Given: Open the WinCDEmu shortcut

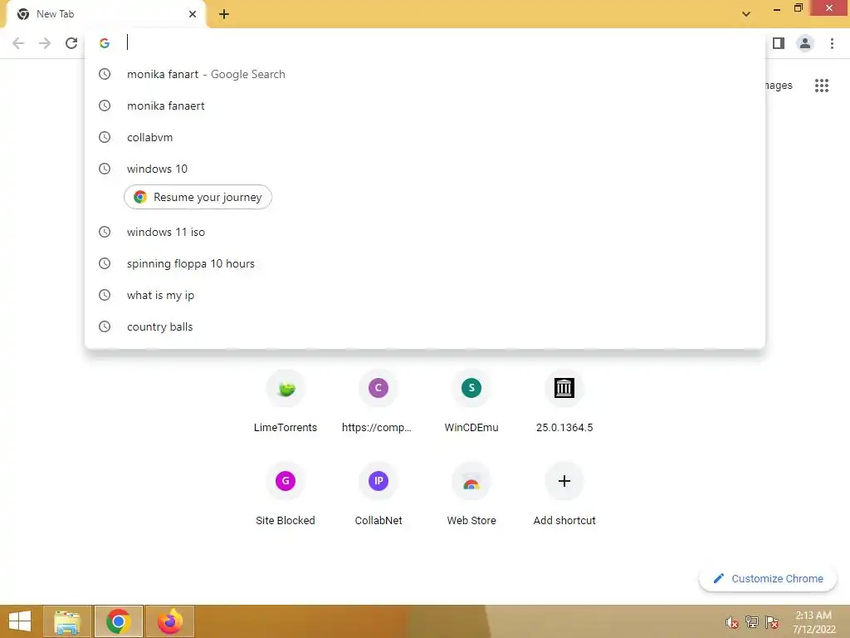Looking at the screenshot, I should (x=471, y=401).
